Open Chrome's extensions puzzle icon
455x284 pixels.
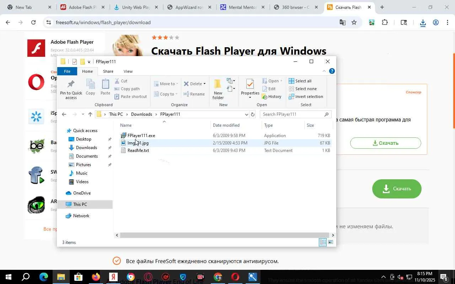tap(385, 22)
